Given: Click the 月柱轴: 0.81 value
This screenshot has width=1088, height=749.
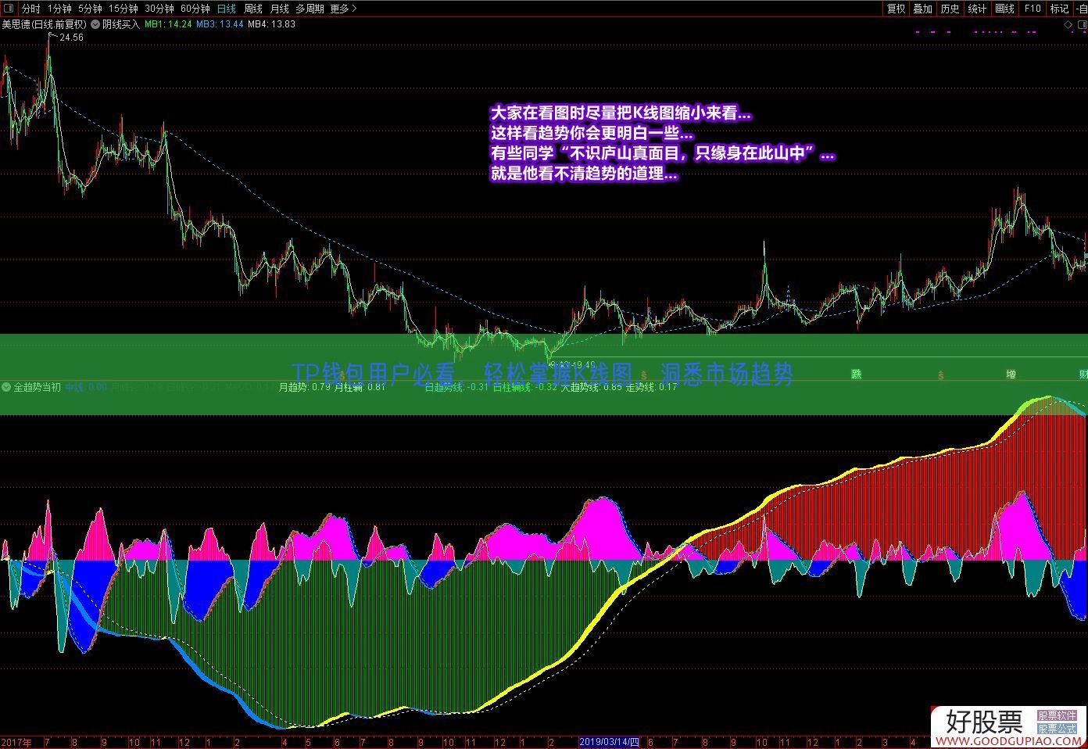Looking at the screenshot, I should [360, 387].
